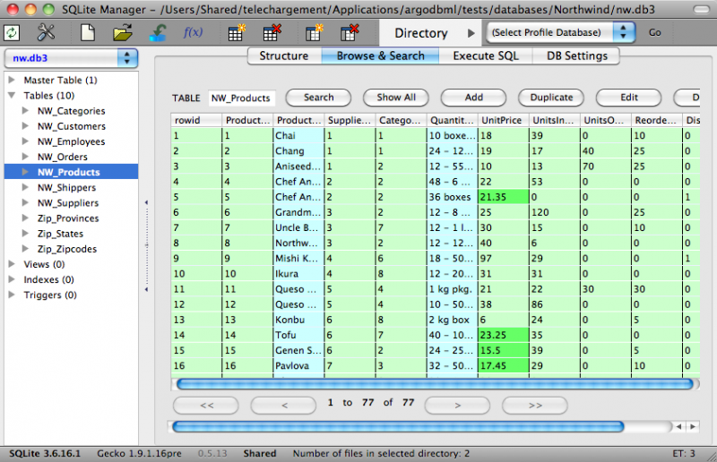This screenshot has height=462, width=717.
Task: Click the Duplicate button
Action: point(551,98)
